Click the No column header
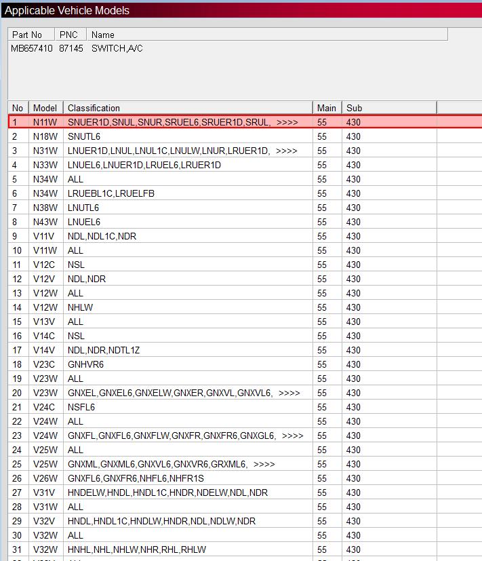The width and height of the screenshot is (482, 561). [18, 108]
